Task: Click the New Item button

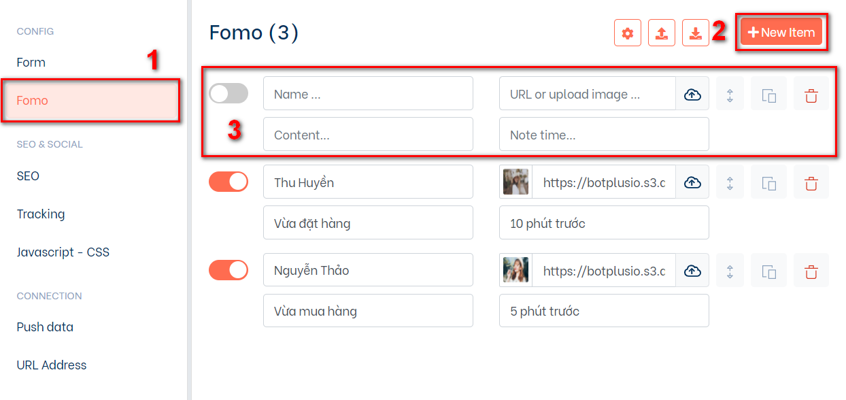Action: pyautogui.click(x=781, y=32)
